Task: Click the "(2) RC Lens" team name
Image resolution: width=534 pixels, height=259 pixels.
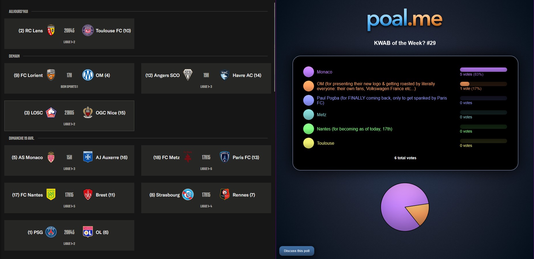Action: 31,31
